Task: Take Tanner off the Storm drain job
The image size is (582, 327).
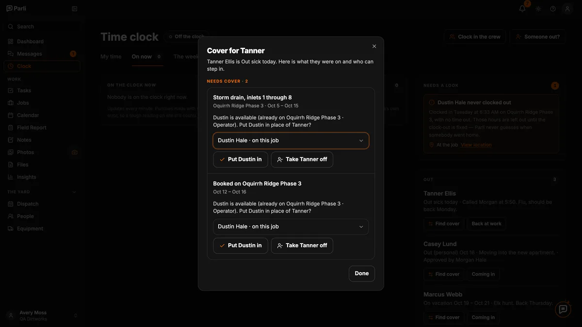Action: point(302,159)
